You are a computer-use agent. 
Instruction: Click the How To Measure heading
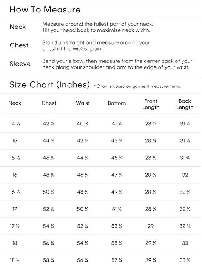(x=45, y=9)
